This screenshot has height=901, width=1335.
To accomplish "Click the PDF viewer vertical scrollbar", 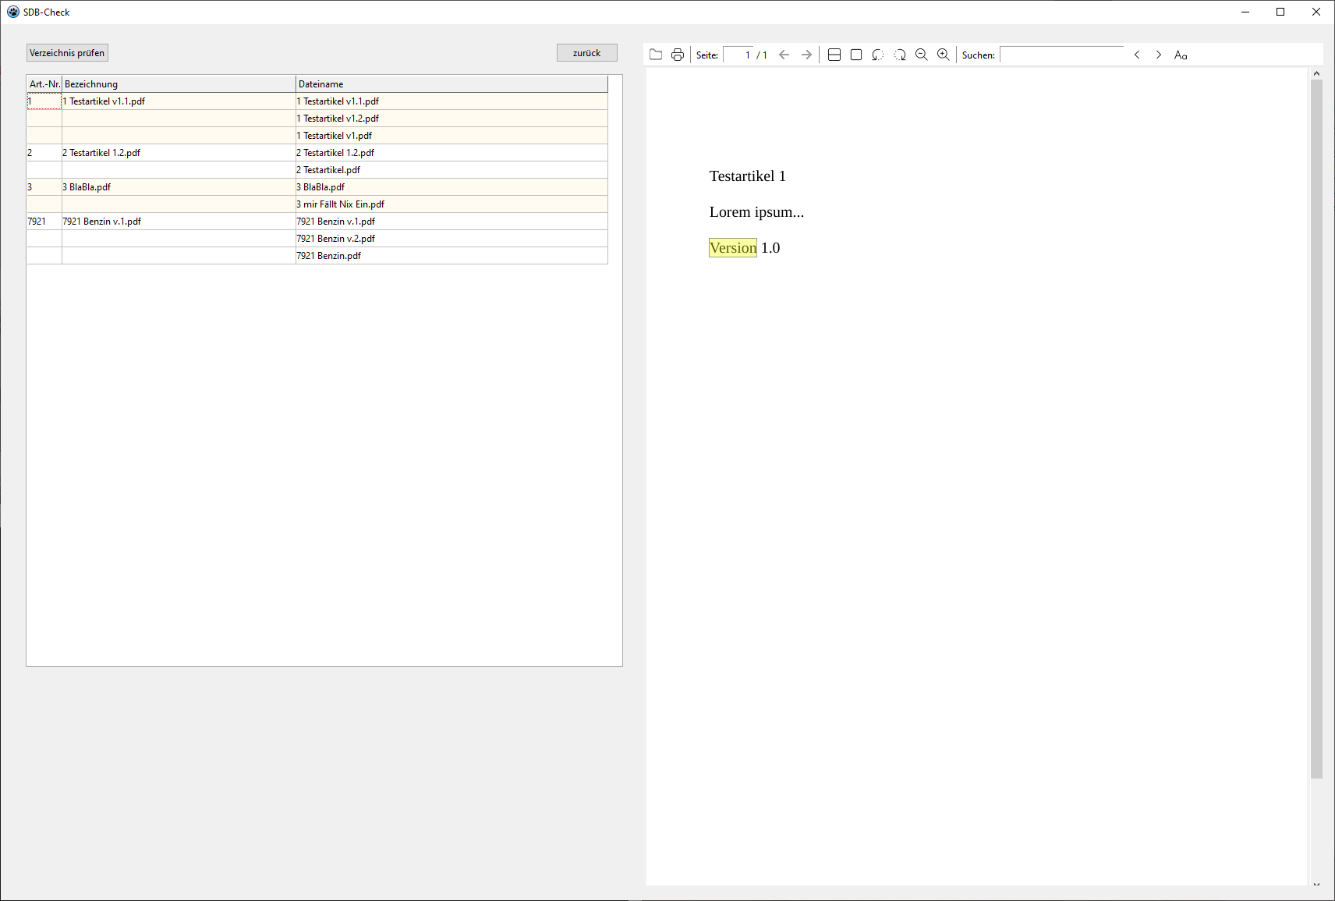I will point(1316,429).
